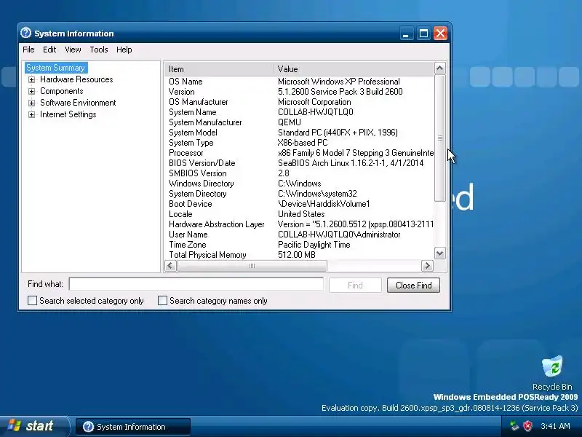The height and width of the screenshot is (437, 582).
Task: Click the X86-based PC value
Action: pyautogui.click(x=303, y=143)
